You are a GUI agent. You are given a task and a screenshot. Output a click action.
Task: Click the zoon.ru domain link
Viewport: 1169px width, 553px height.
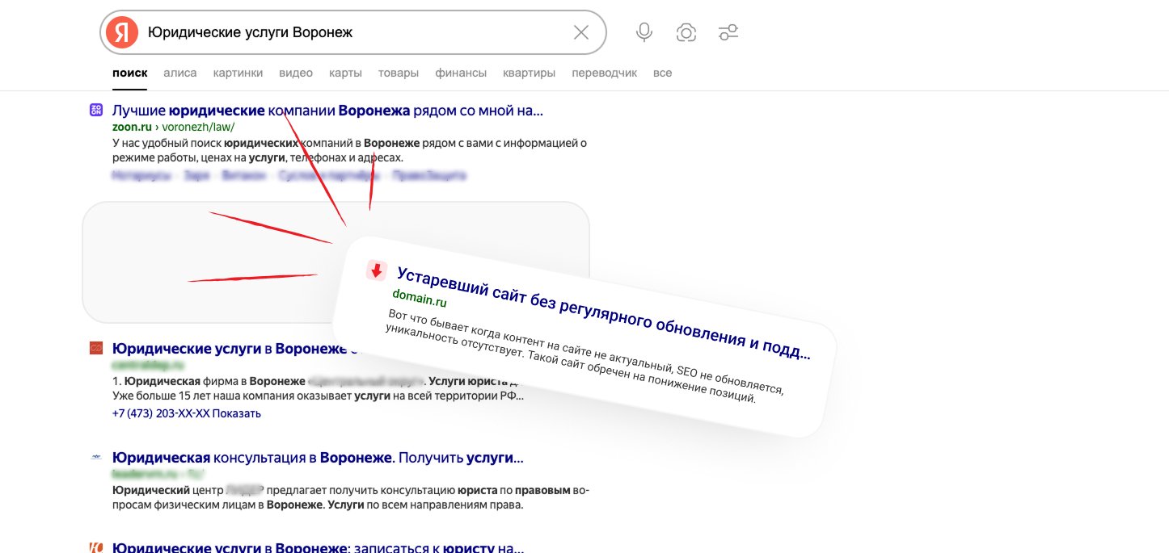pos(132,127)
